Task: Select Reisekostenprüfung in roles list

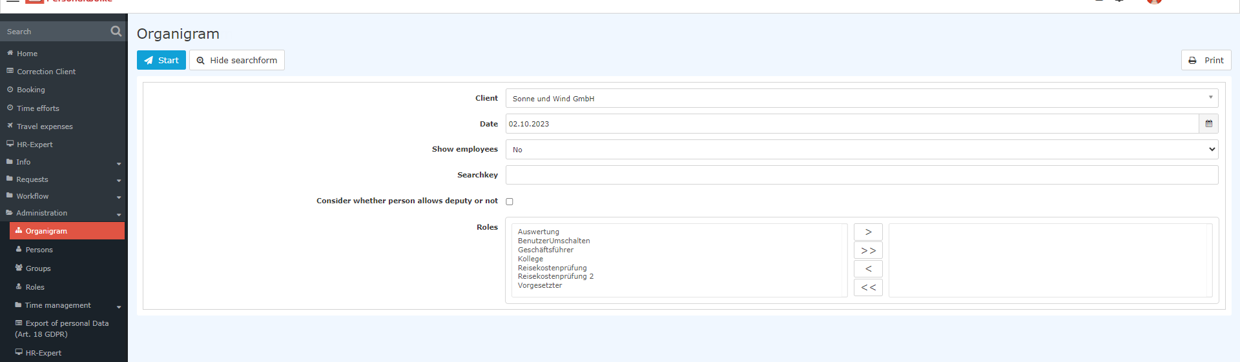Action: (x=552, y=268)
